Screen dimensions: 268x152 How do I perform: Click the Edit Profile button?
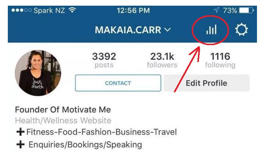tap(206, 83)
